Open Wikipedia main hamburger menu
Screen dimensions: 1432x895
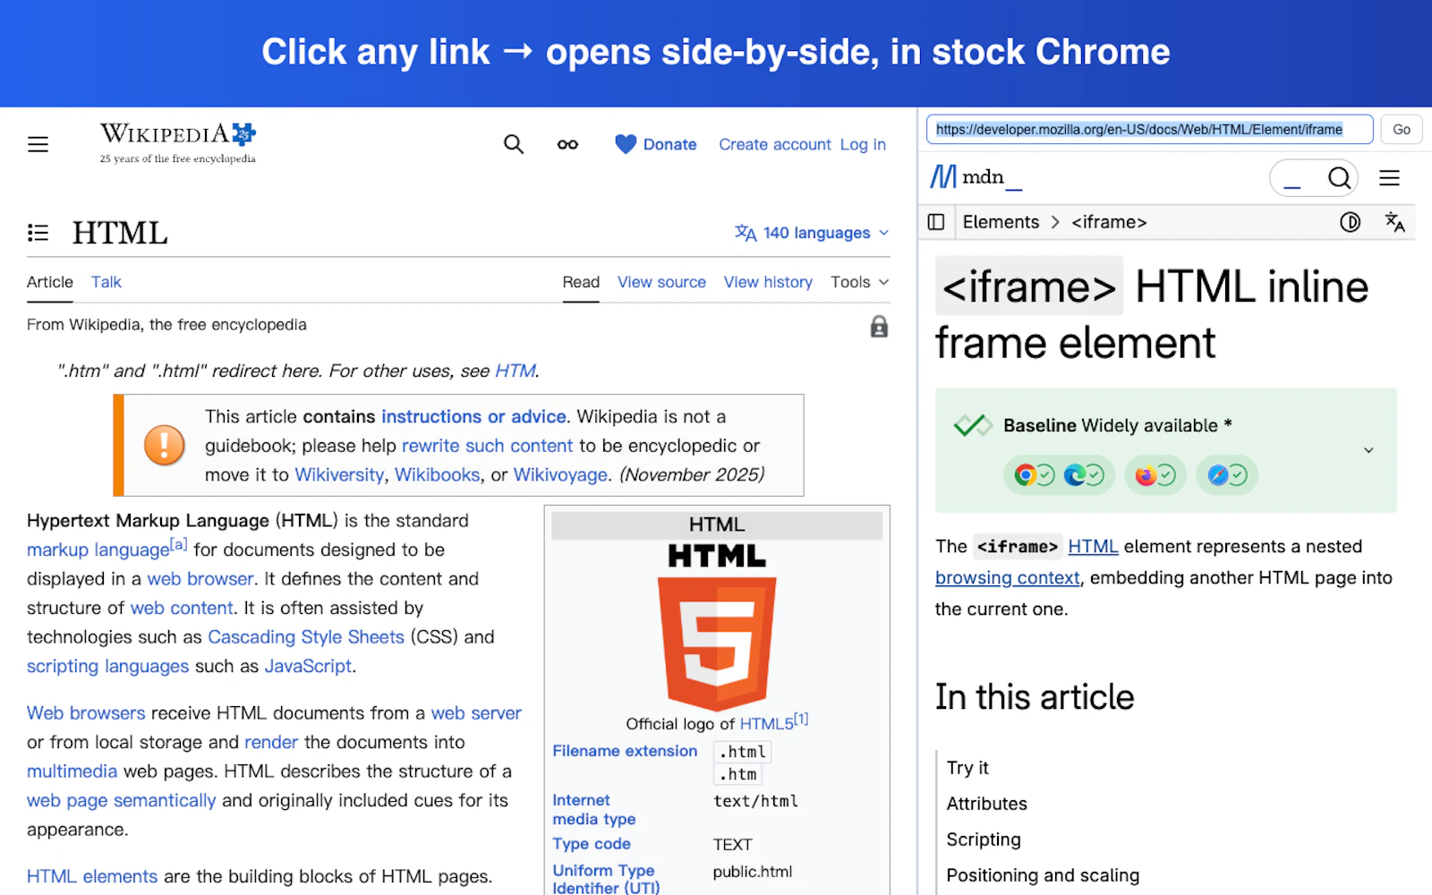click(38, 144)
